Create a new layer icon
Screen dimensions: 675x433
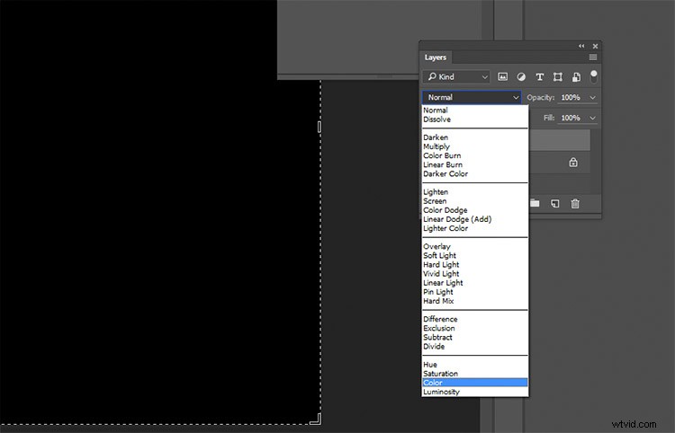click(x=555, y=204)
